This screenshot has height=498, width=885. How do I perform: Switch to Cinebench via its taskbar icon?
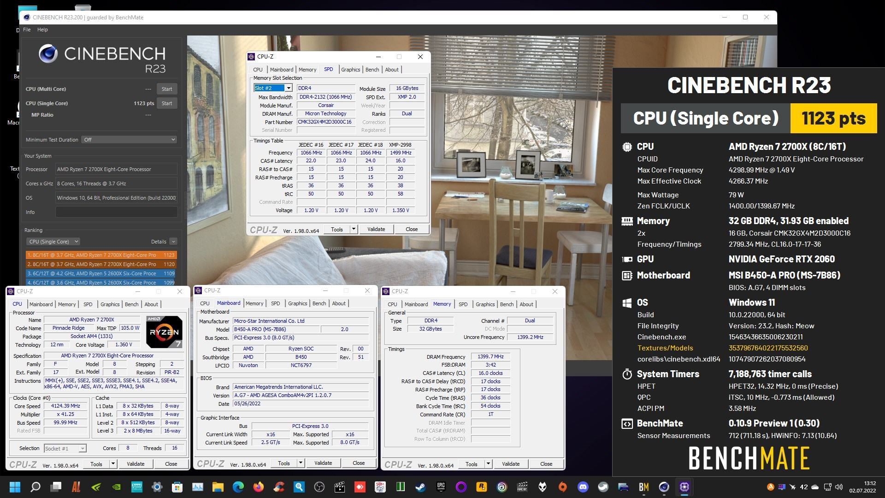(x=664, y=487)
